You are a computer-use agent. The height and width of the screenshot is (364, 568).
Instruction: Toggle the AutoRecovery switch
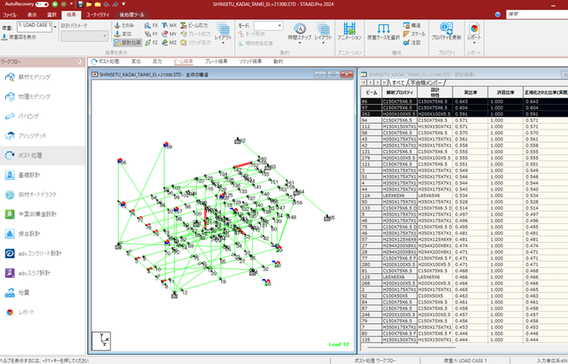[x=42, y=4]
